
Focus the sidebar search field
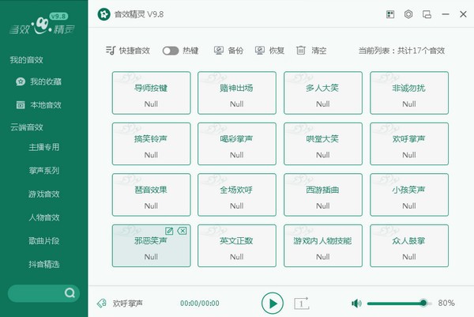click(43, 293)
